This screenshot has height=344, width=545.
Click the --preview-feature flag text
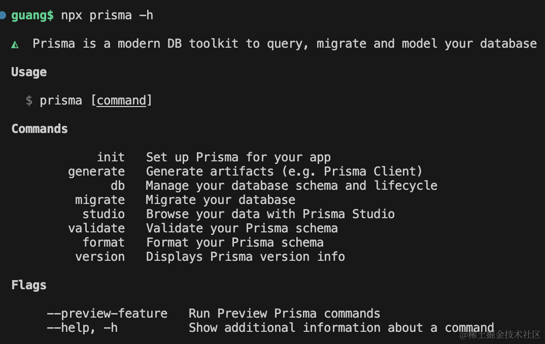(107, 314)
